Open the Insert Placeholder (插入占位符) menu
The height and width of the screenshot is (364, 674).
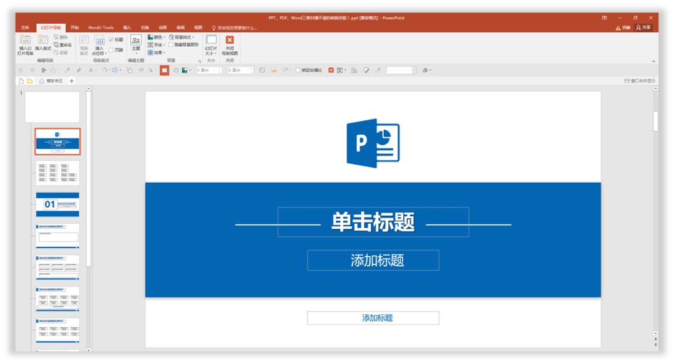99,45
